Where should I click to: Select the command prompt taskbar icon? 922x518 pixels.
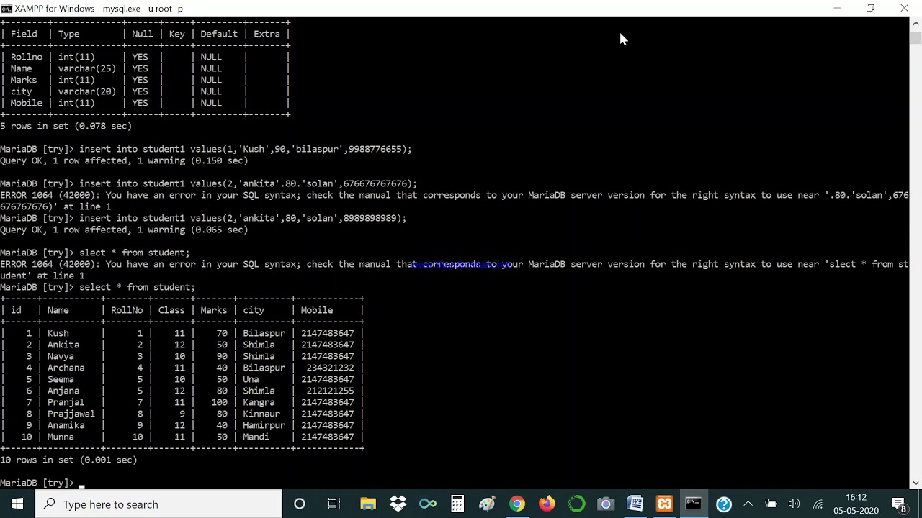pyautogui.click(x=694, y=504)
